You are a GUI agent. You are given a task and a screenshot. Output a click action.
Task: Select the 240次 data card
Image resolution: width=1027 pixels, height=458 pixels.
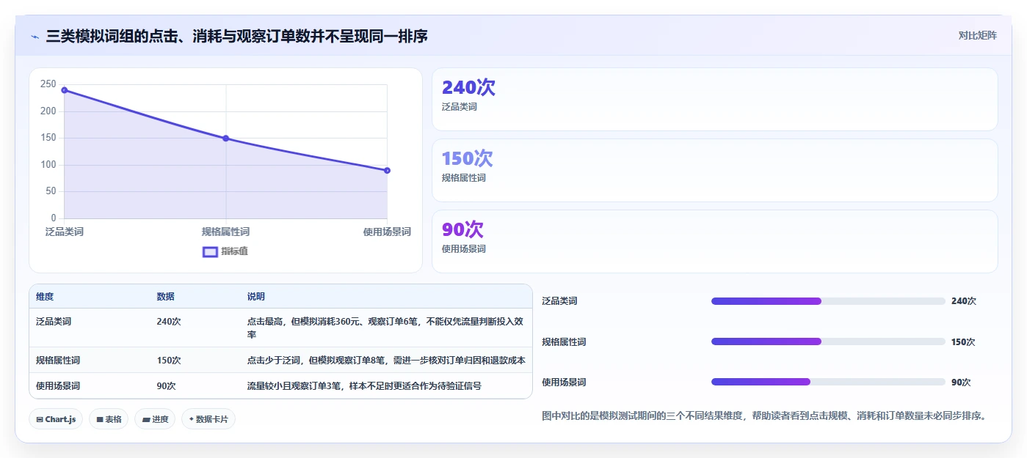[x=715, y=99]
